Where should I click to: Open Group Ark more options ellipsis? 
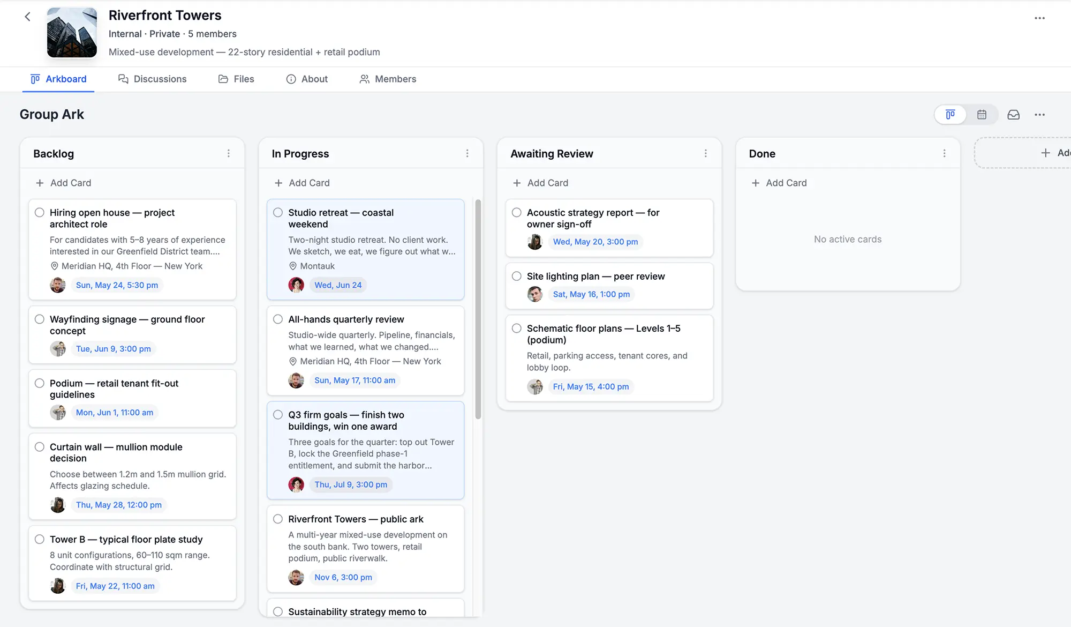click(x=1039, y=115)
